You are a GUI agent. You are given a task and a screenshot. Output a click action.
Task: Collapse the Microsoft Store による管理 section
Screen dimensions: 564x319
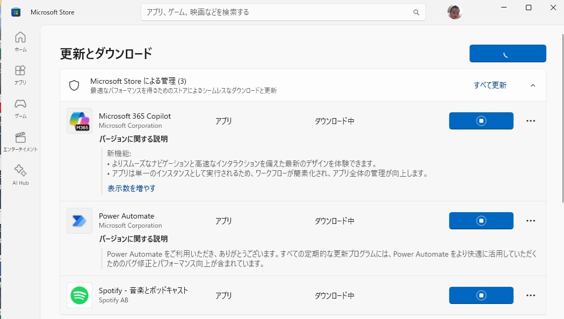pos(533,85)
